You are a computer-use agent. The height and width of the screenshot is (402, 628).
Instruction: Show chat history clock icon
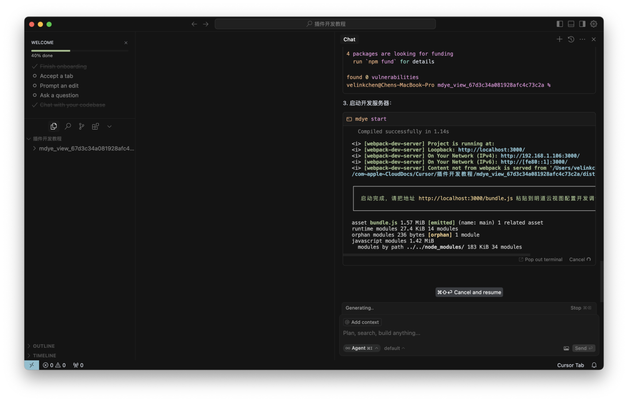click(571, 39)
